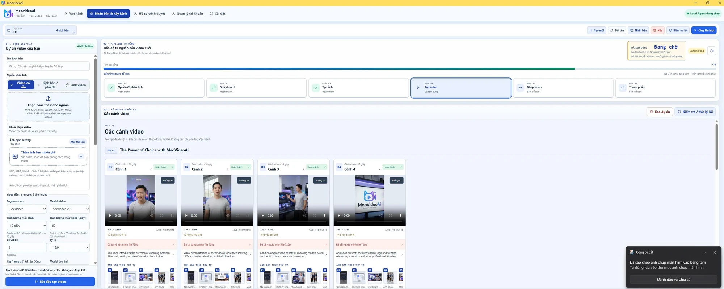Play the Cảnh 1 video

click(110, 215)
